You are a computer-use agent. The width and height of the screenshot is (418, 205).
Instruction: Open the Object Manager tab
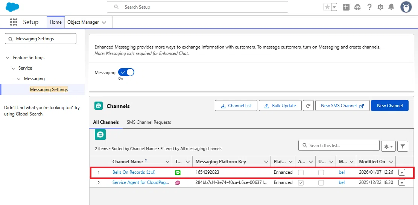click(83, 22)
